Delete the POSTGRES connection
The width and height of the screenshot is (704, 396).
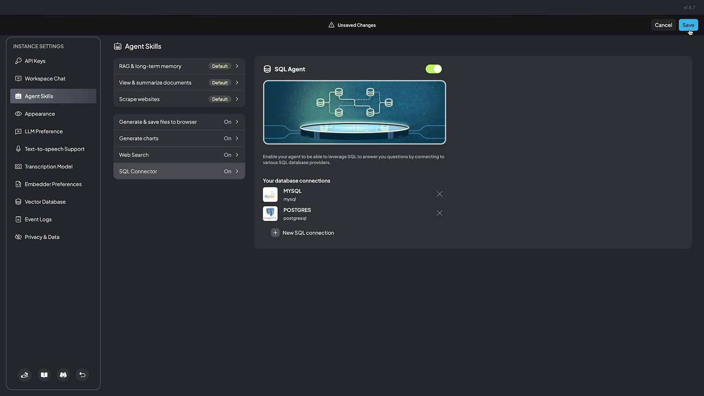coord(439,213)
